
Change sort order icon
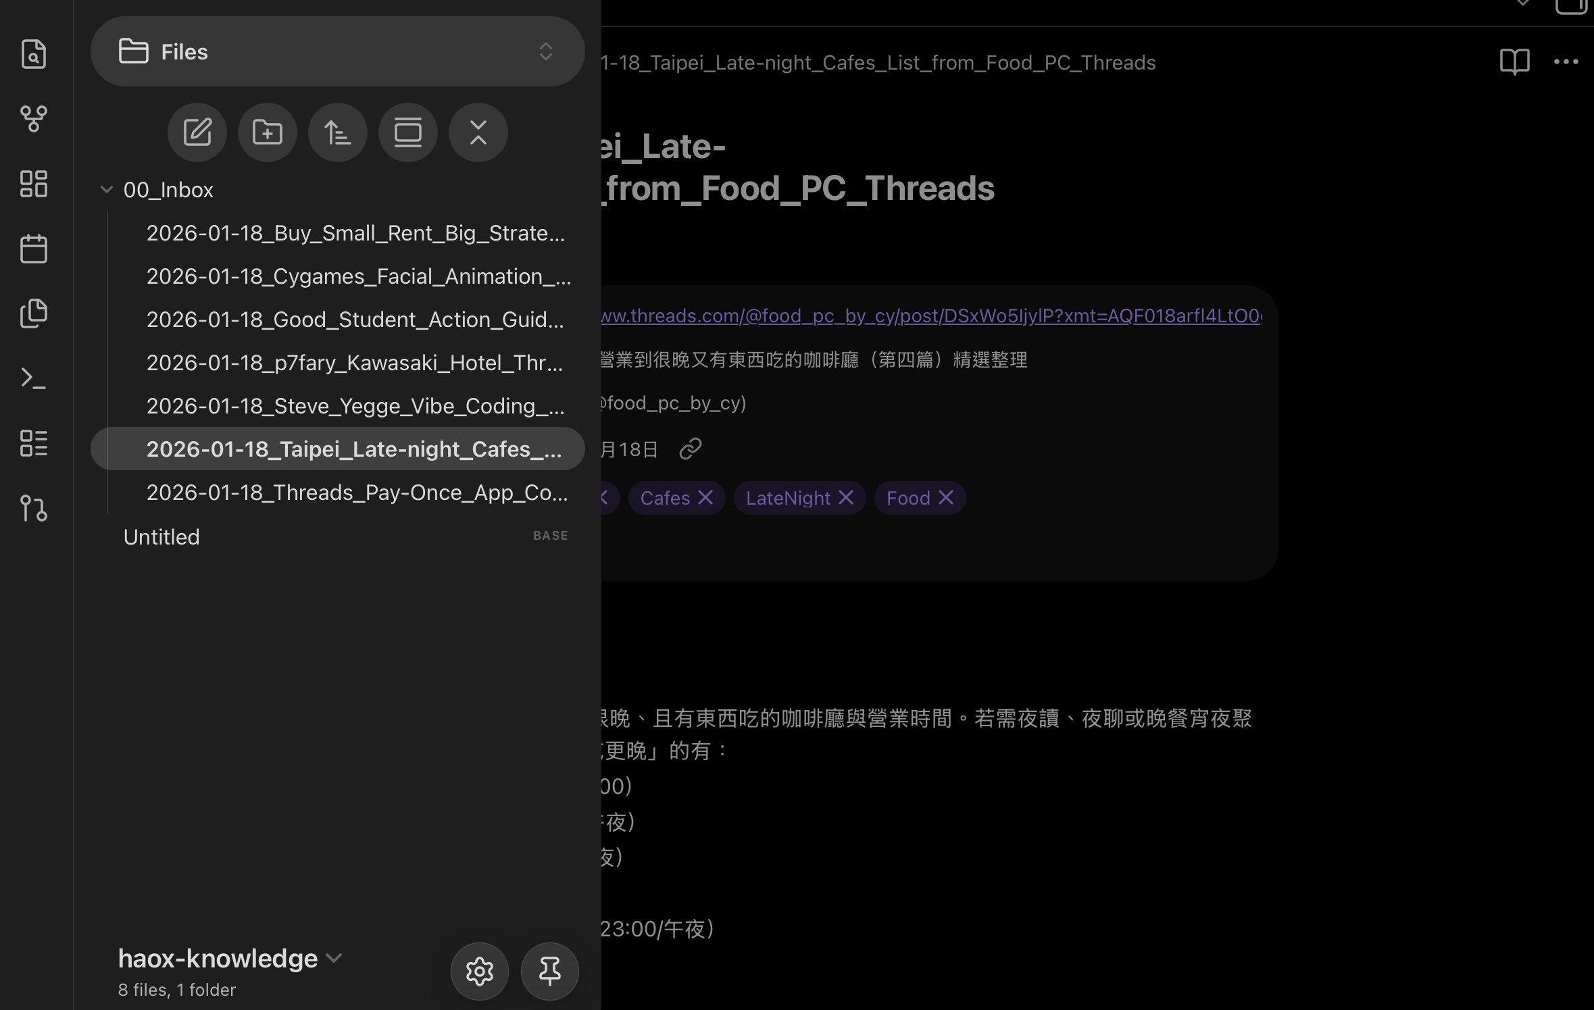pyautogui.click(x=338, y=132)
